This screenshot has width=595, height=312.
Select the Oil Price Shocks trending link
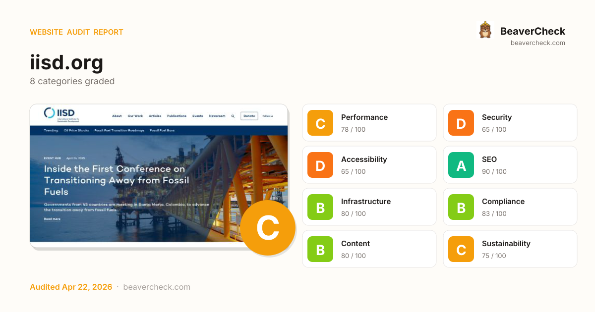[76, 131]
